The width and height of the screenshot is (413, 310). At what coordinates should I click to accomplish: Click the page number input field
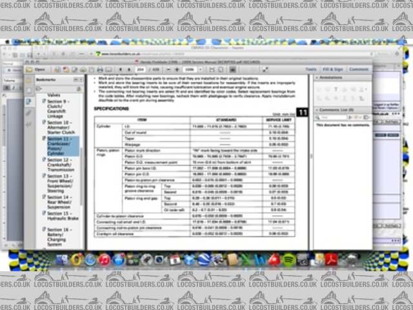coord(140,69)
